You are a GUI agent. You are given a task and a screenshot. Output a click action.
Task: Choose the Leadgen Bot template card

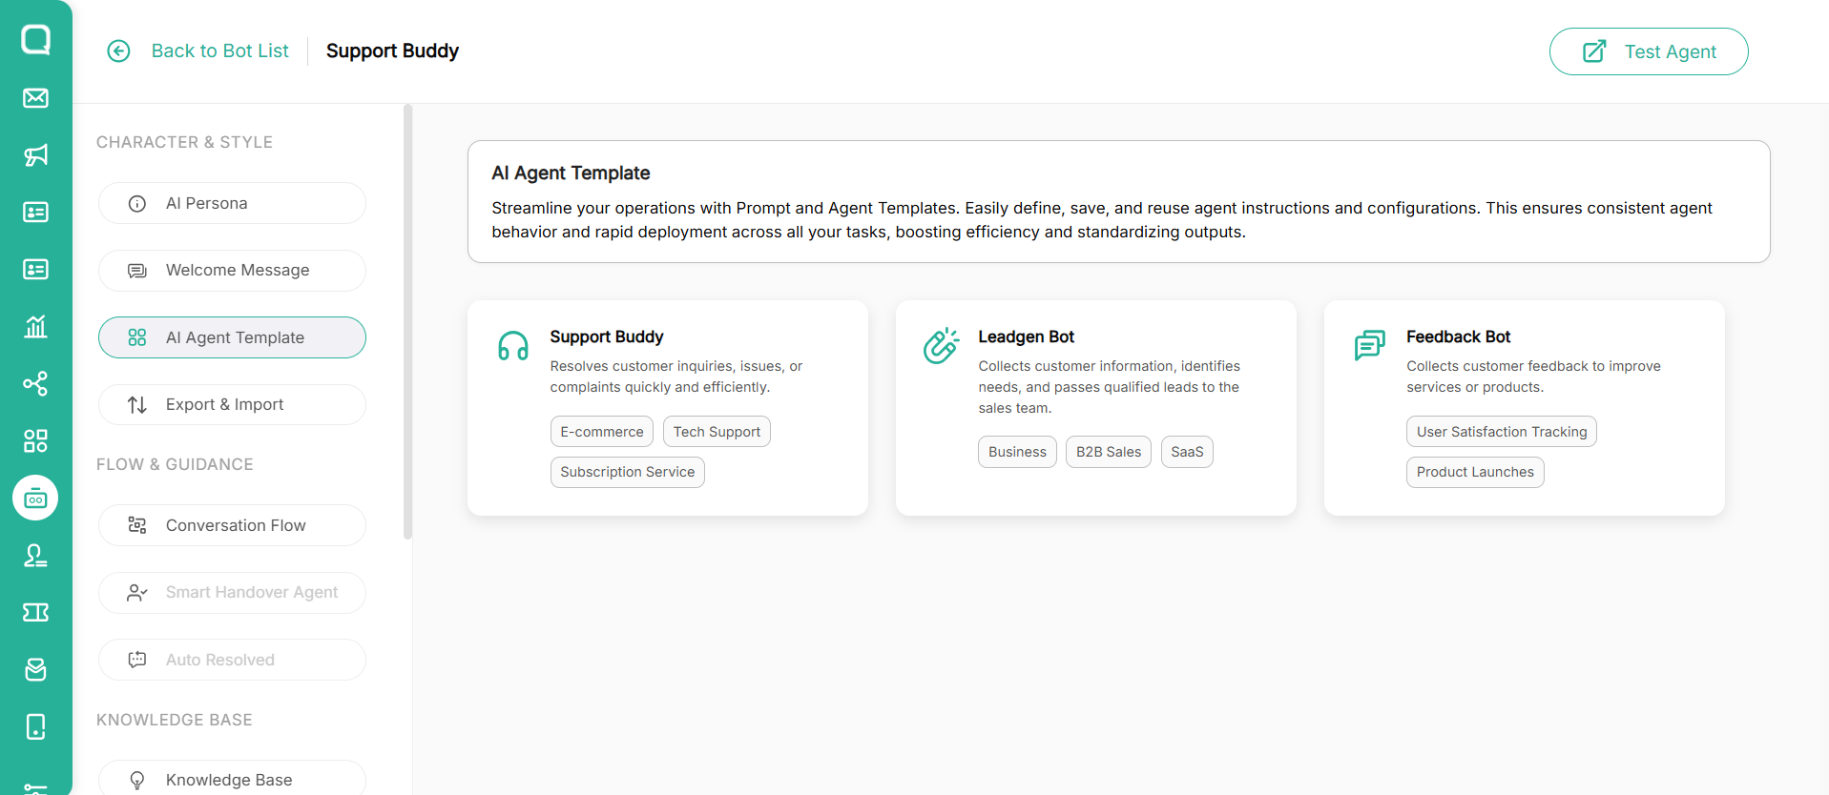point(1095,408)
